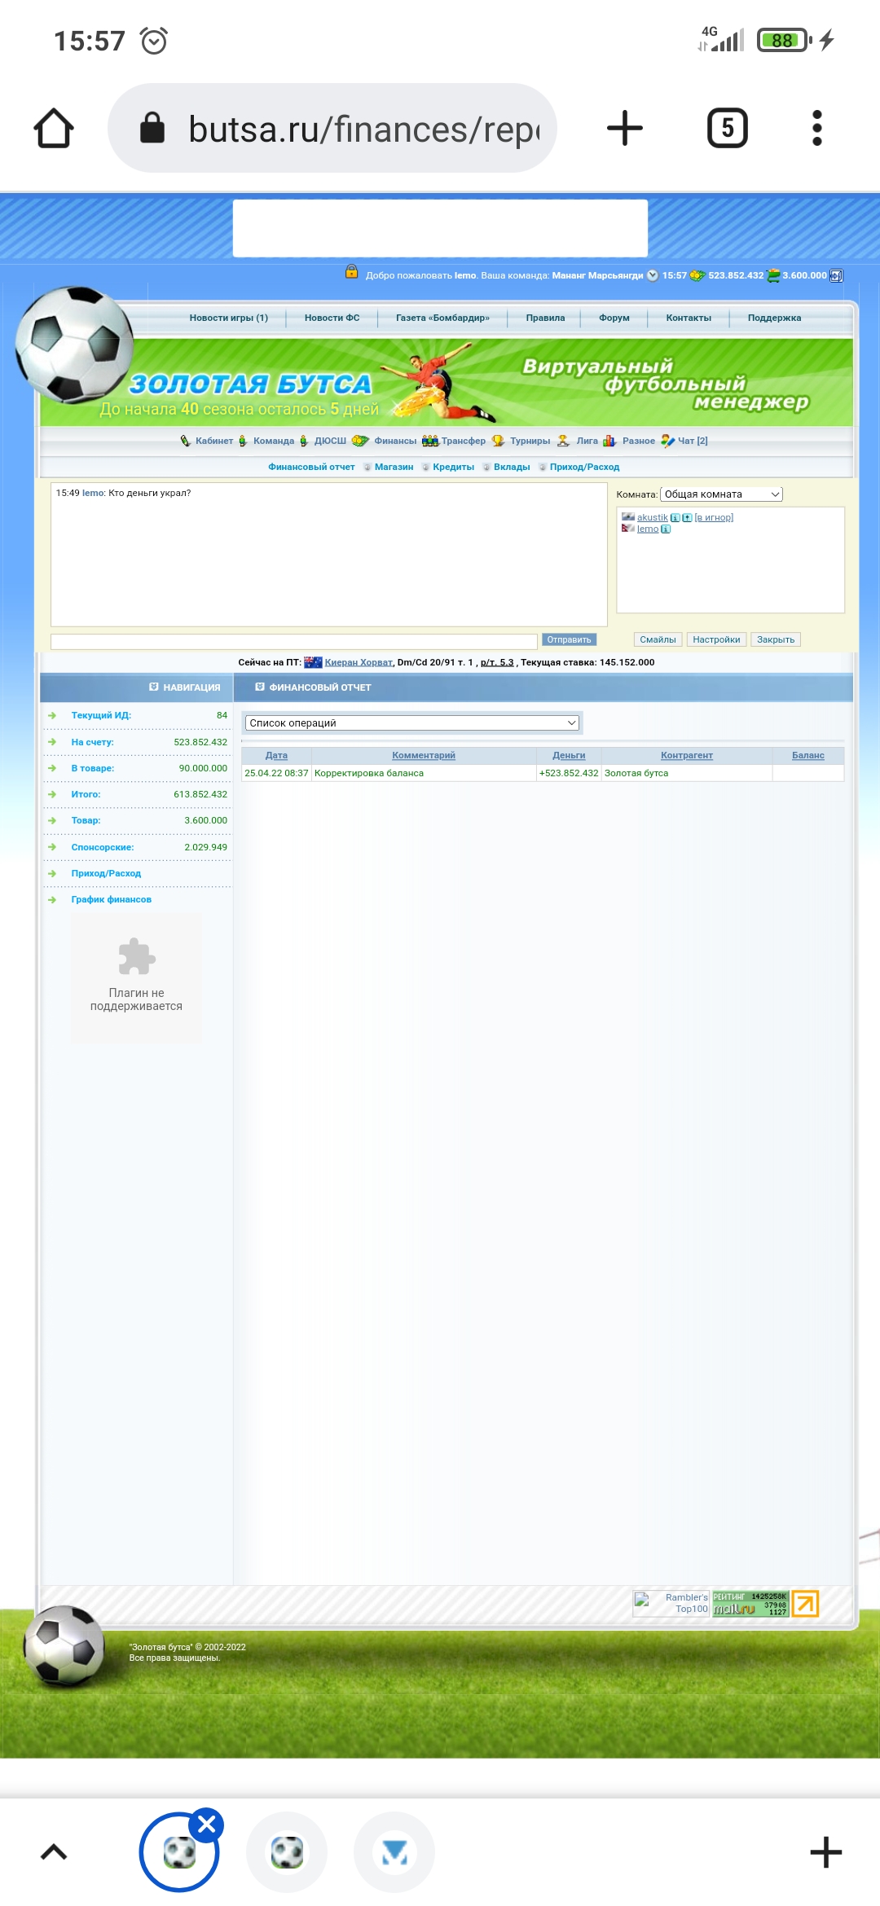Image resolution: width=880 pixels, height=1906 pixels.
Task: Click the logout icon beside 3.600.000
Action: pos(836,276)
